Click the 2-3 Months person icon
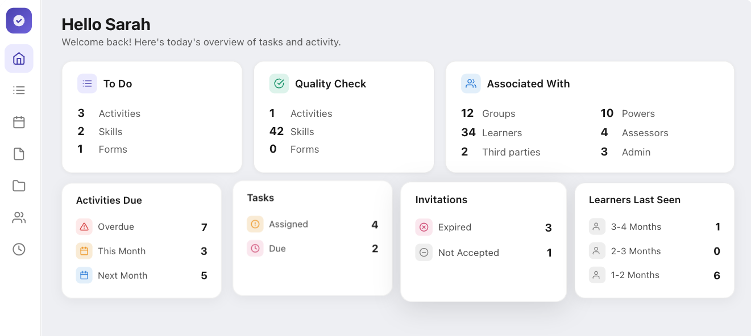The width and height of the screenshot is (751, 336). [597, 251]
